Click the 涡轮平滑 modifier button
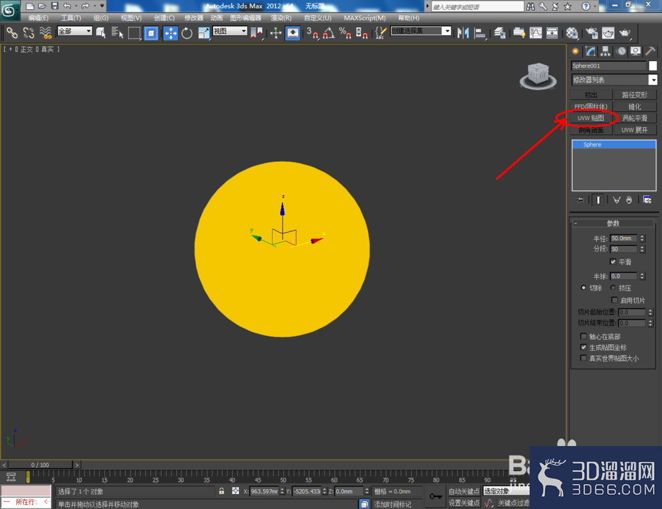Screen dimensions: 662x509 coord(635,118)
